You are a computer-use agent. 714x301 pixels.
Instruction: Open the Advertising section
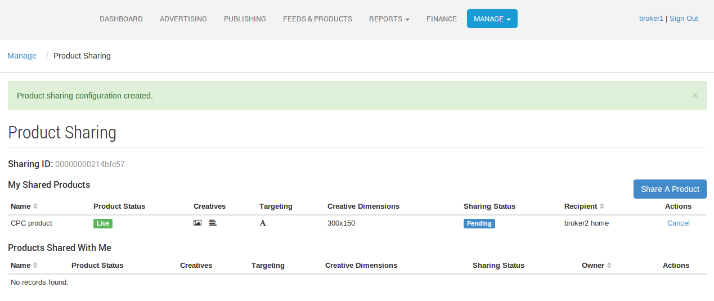pyautogui.click(x=183, y=19)
